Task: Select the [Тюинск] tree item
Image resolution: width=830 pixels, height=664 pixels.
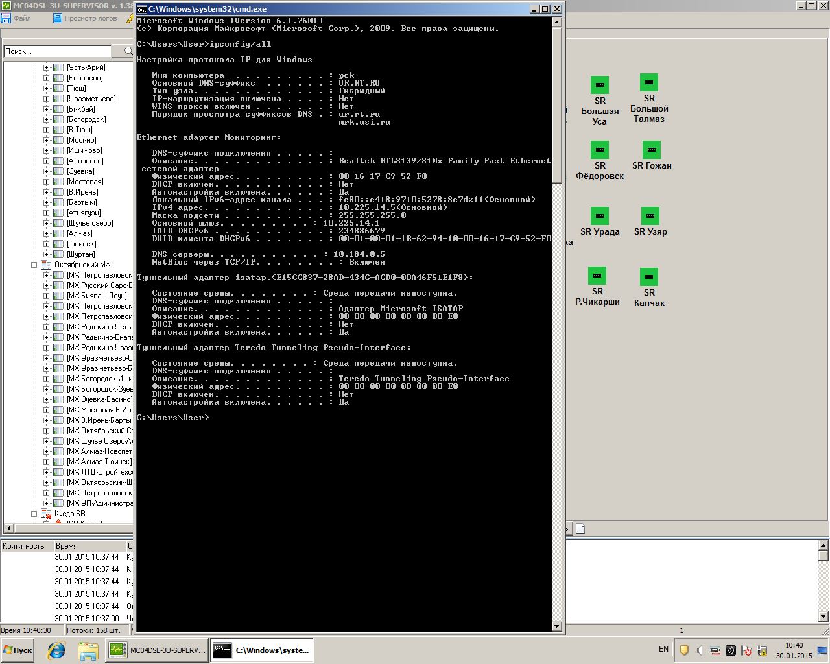Action: point(81,244)
